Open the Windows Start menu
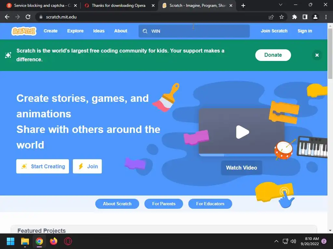333x249 pixels. (10, 241)
